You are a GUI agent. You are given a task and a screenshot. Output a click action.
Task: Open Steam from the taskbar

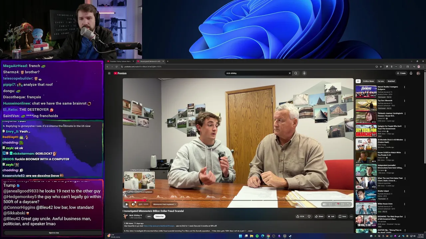[290, 236]
